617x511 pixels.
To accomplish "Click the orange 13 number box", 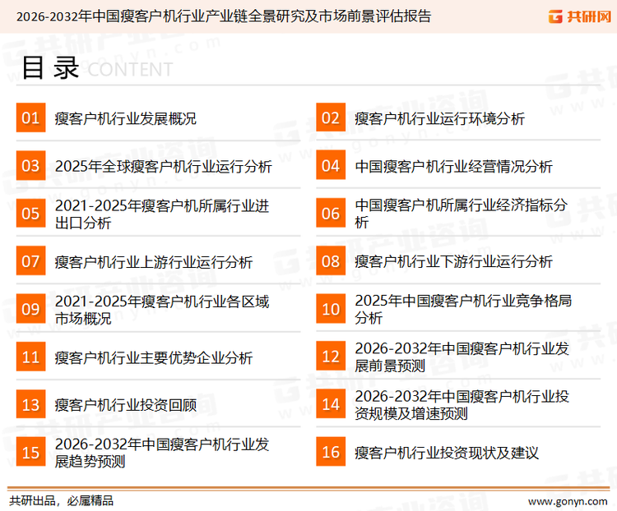I will 30,404.
